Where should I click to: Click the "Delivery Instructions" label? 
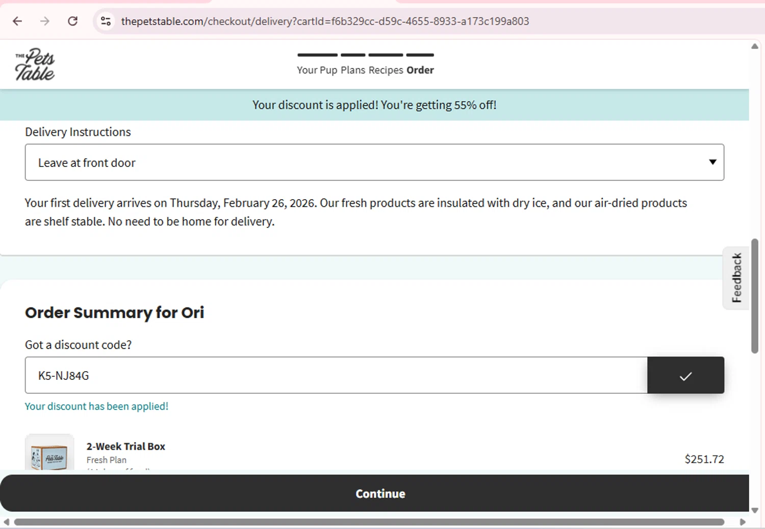[78, 132]
